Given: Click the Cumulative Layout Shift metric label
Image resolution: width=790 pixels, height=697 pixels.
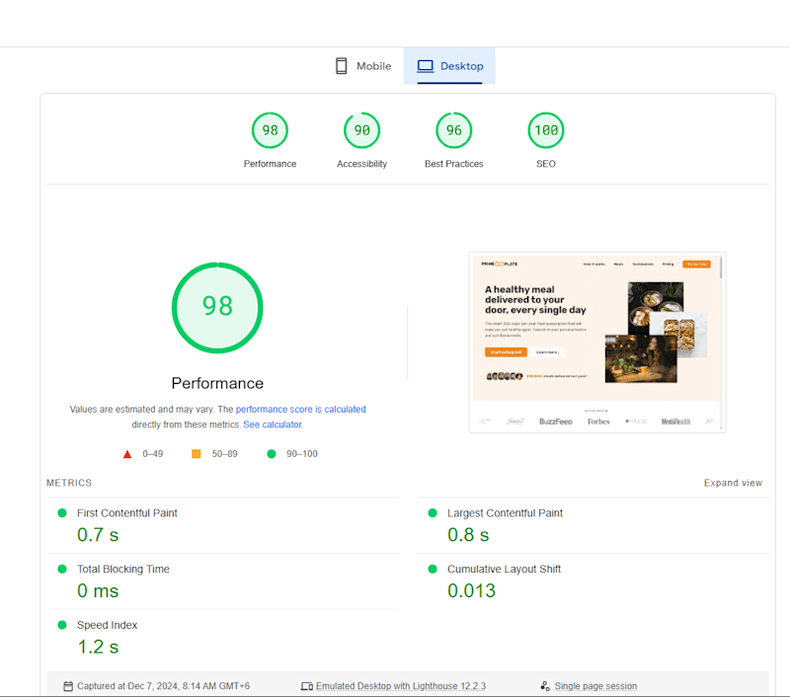Looking at the screenshot, I should click(504, 569).
